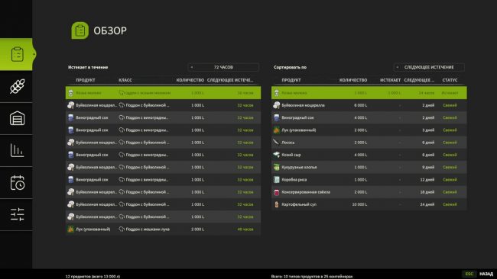Click the ОБЗОР page title
Viewport: 497px width, 279px height.
(110, 30)
